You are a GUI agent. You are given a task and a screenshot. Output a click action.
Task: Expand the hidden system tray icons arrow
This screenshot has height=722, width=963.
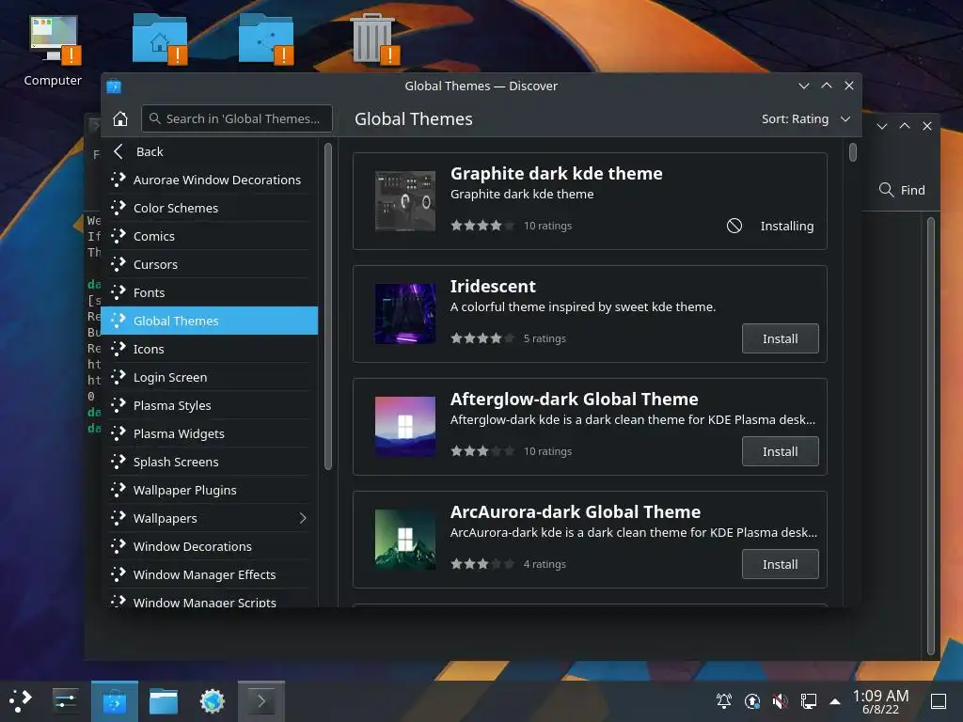835,700
